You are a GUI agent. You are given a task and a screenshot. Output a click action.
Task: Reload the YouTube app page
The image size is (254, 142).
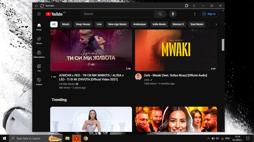click(x=42, y=6)
